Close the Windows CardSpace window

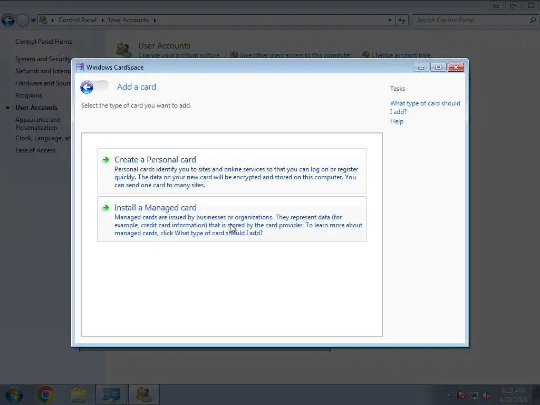[456, 67]
